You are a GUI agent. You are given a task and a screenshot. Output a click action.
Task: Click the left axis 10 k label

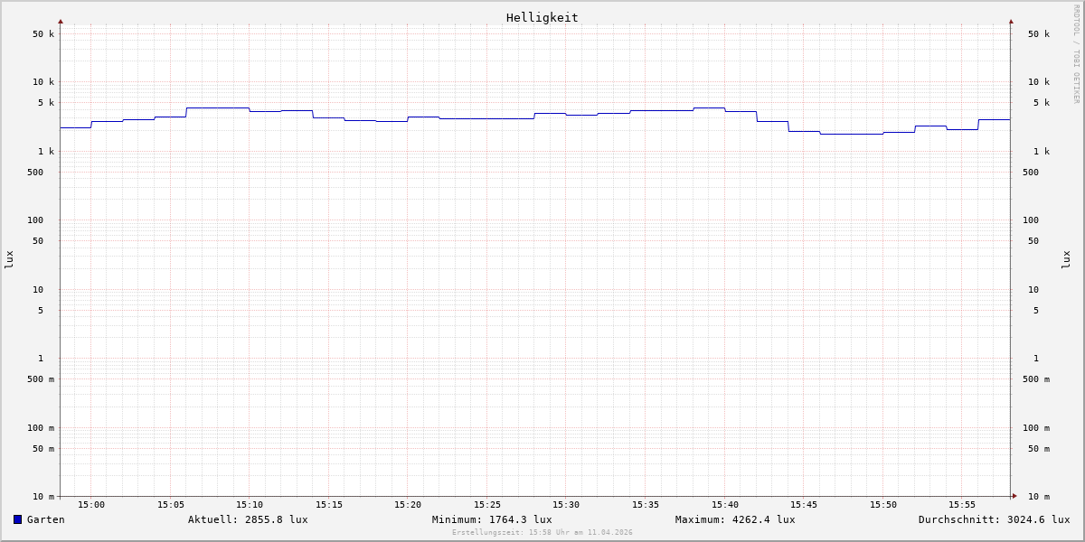click(x=43, y=82)
